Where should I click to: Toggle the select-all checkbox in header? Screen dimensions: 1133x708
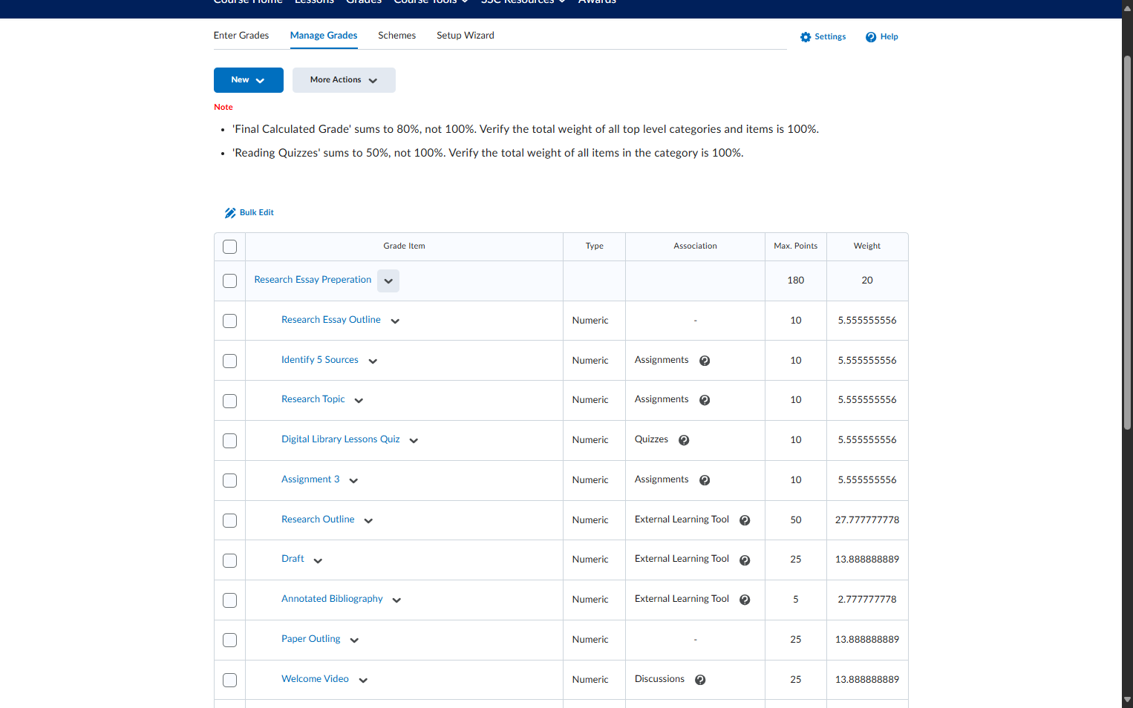230,247
